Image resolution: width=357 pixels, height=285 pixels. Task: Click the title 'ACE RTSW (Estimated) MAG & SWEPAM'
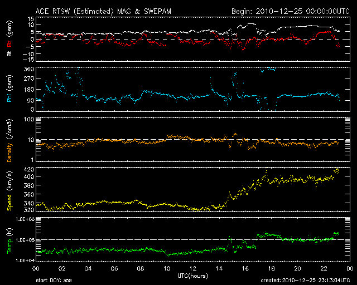[103, 11]
